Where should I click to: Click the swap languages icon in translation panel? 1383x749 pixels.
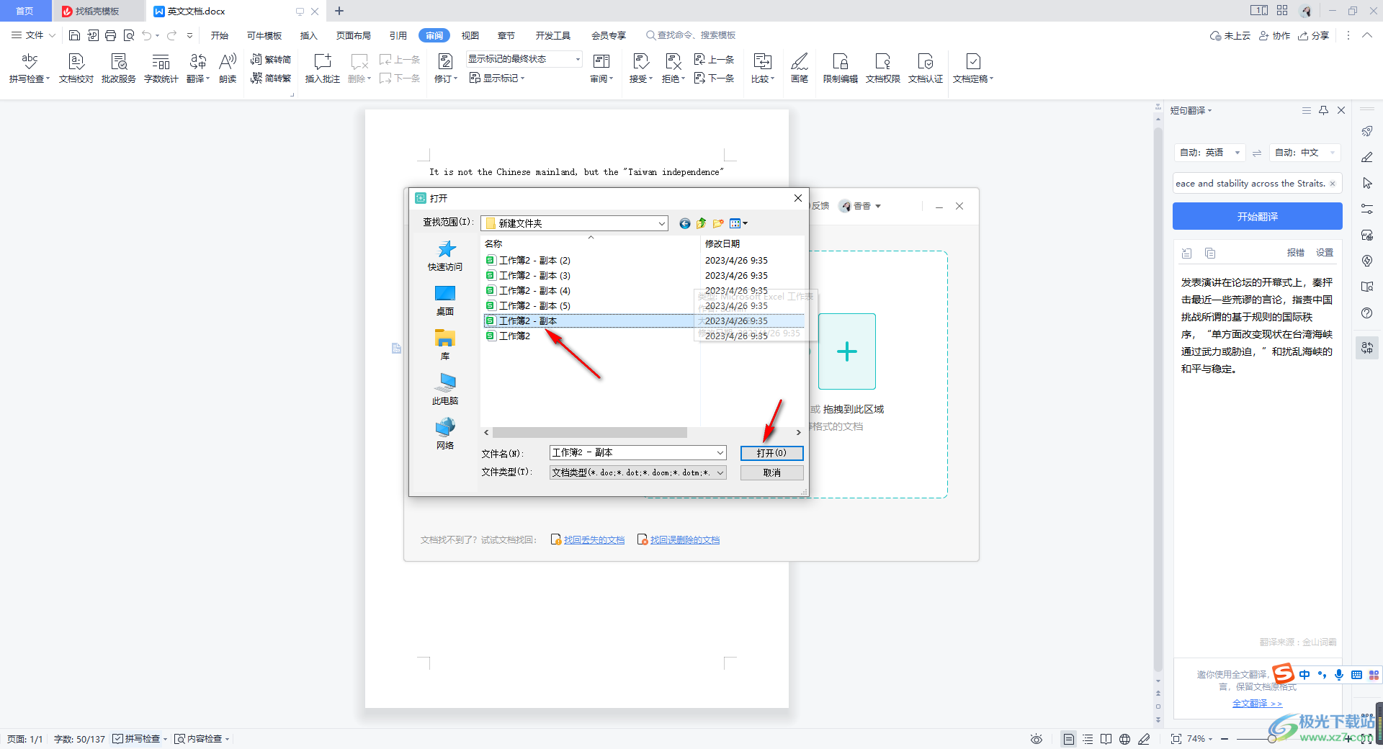tap(1257, 153)
